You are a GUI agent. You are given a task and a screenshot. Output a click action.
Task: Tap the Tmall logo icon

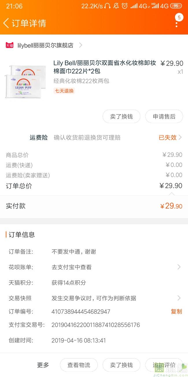click(10, 45)
